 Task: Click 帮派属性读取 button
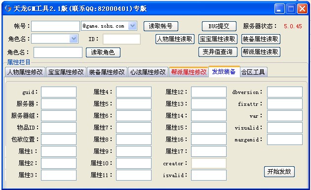[261, 52]
